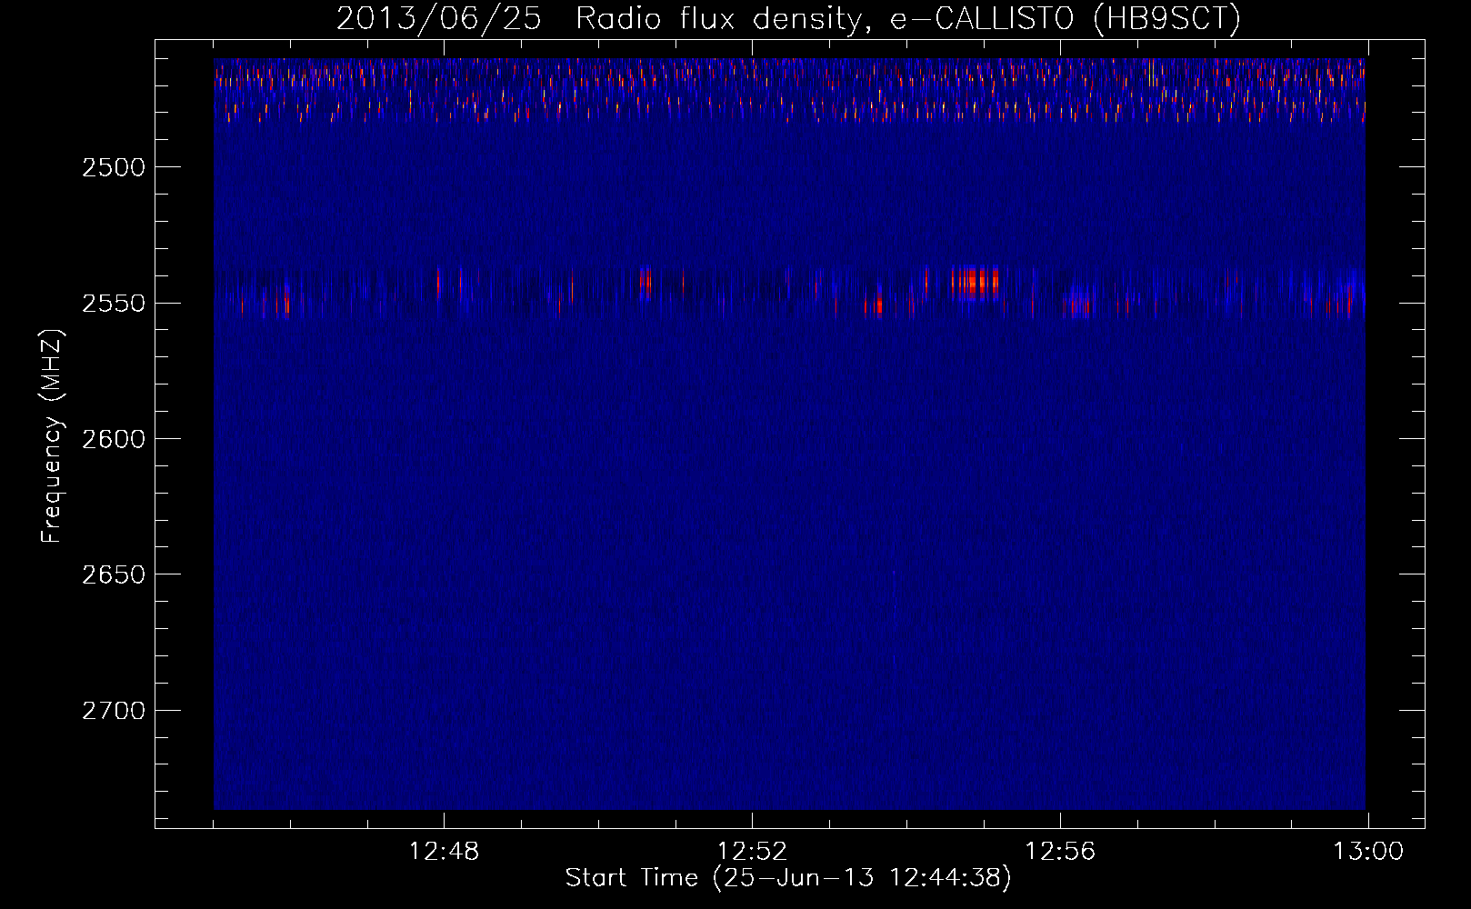Viewport: 1471px width, 909px height.
Task: Click the 'Start Time (25-Jun-13 12:44:38)' axis title
Action: click(788, 878)
